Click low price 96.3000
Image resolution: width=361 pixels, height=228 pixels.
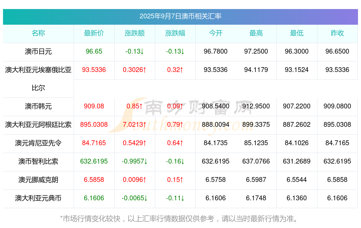click(x=297, y=52)
